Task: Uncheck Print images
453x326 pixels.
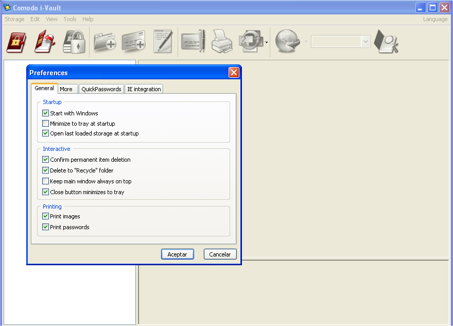Action: pyautogui.click(x=45, y=216)
